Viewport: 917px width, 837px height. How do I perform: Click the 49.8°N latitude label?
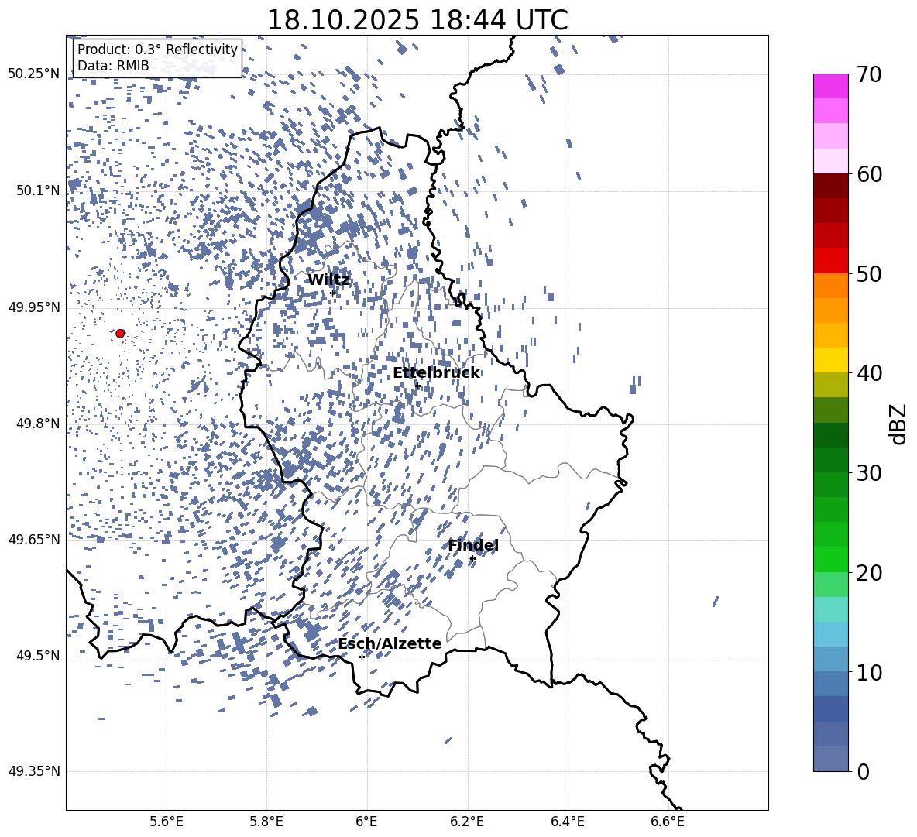(x=37, y=424)
